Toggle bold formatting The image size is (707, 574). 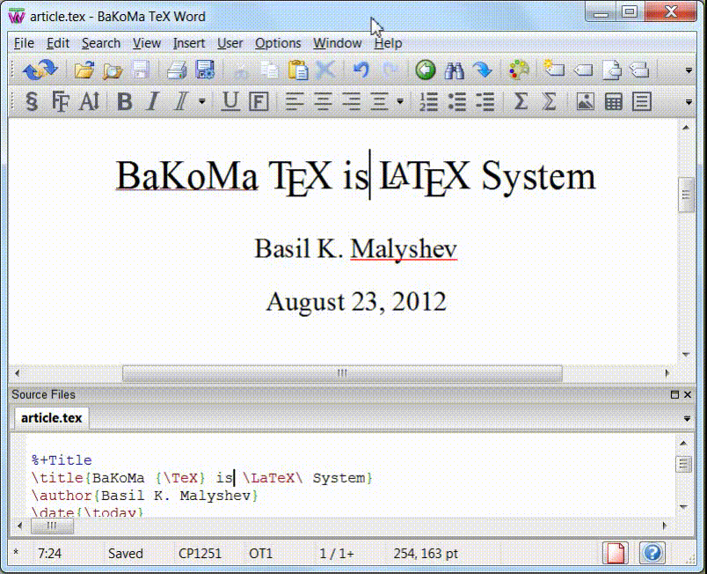click(125, 101)
